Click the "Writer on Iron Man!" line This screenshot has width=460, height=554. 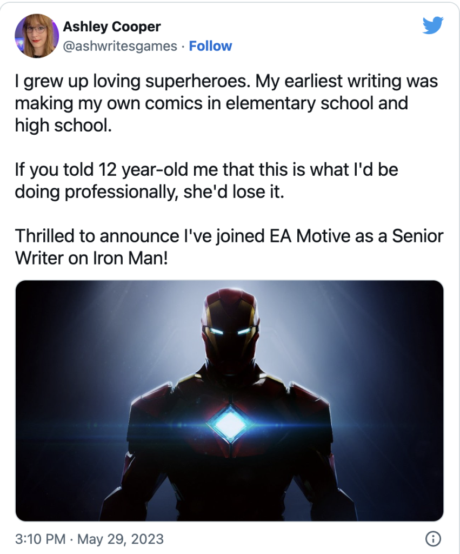click(92, 258)
